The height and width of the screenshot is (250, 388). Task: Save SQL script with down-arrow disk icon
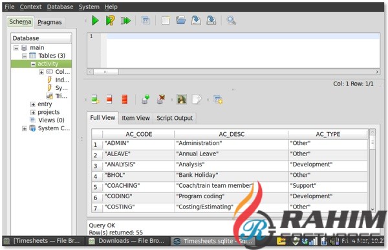[196, 20]
